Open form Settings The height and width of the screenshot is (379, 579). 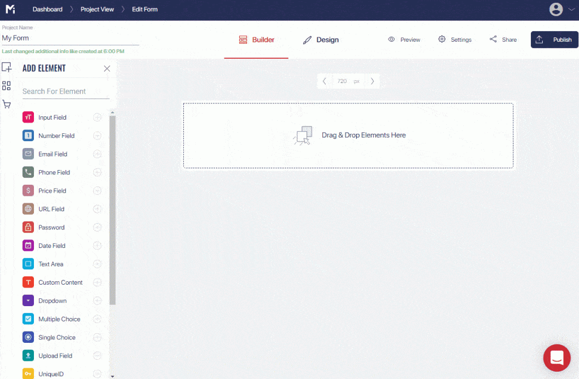(455, 40)
